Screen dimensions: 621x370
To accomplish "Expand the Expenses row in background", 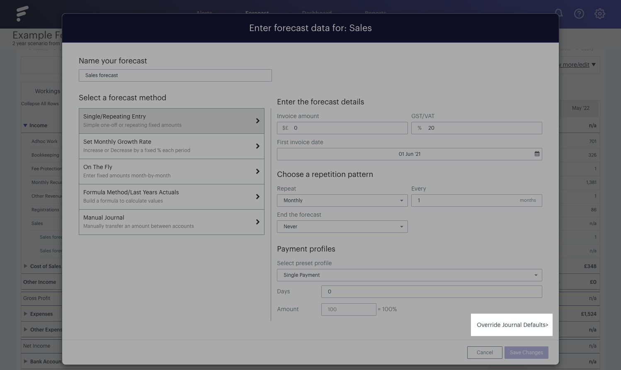I will [26, 314].
